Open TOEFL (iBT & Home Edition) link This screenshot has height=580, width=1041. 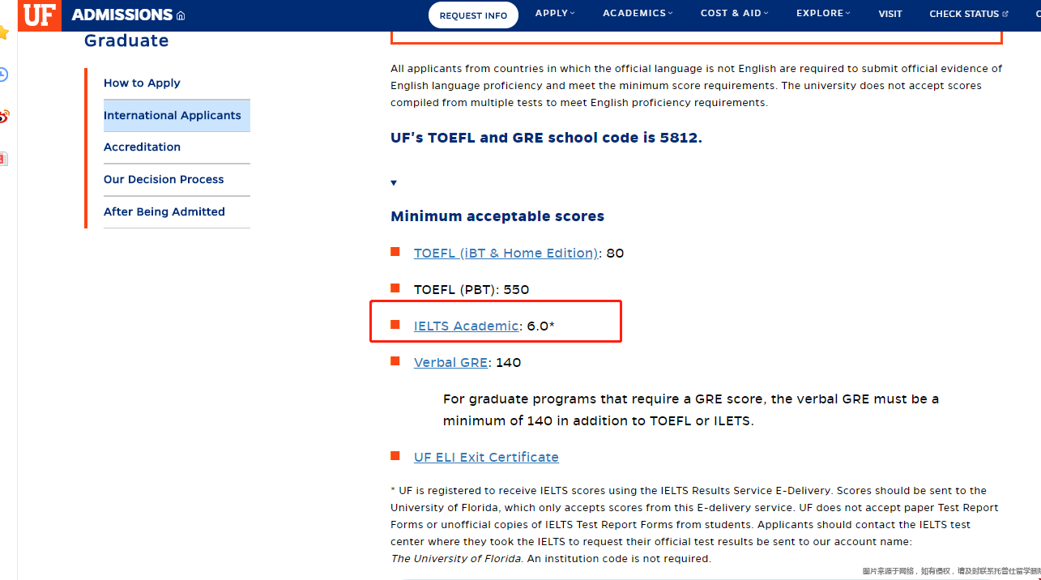506,253
